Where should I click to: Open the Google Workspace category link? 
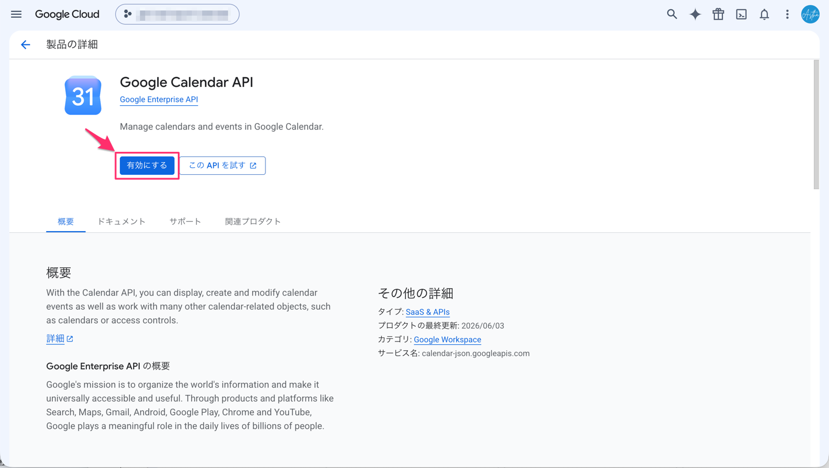click(x=447, y=339)
